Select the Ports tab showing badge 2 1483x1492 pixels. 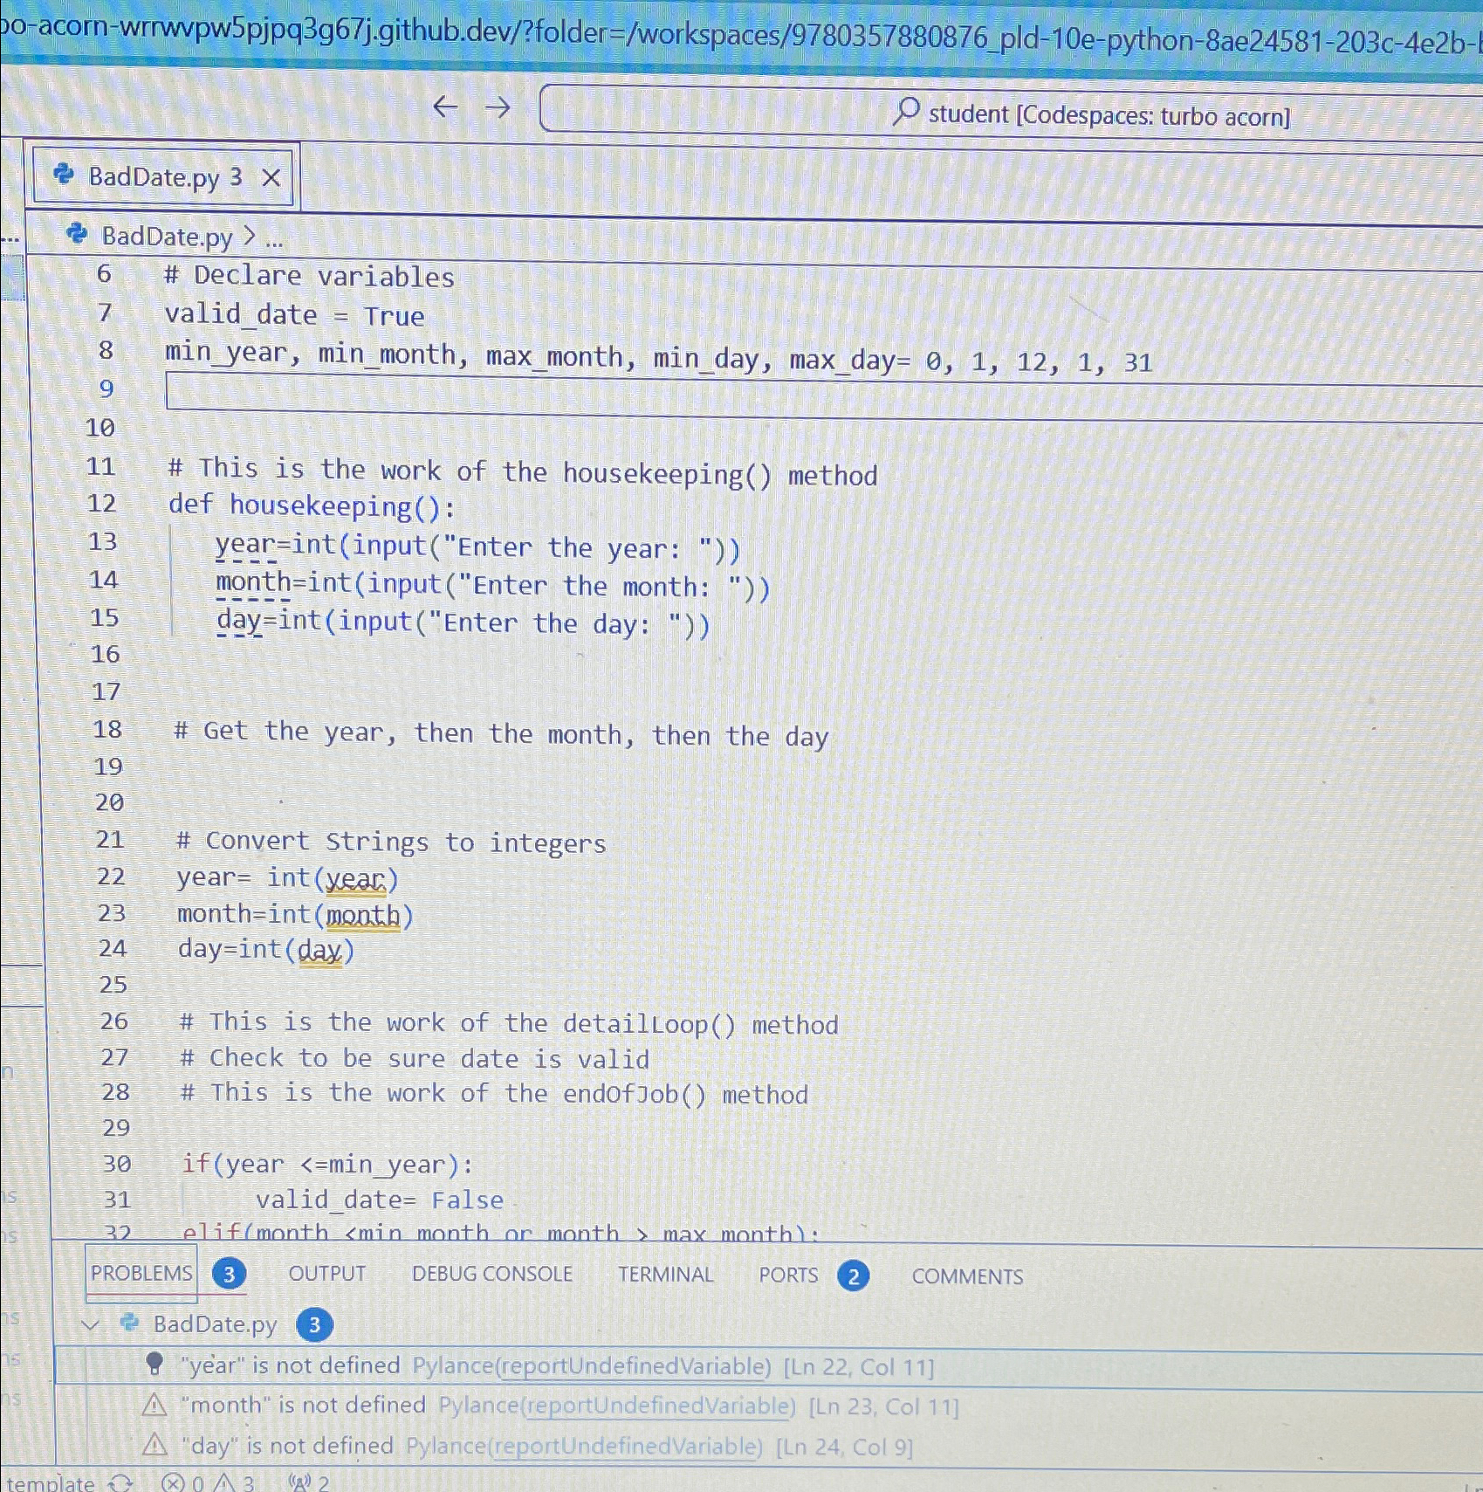click(788, 1275)
